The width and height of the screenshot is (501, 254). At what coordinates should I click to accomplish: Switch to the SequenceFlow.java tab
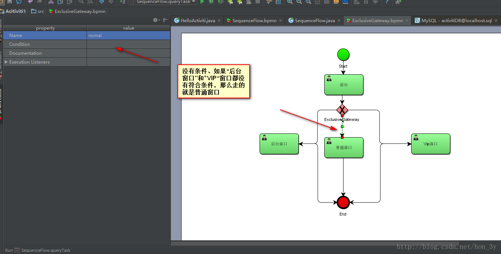click(315, 21)
